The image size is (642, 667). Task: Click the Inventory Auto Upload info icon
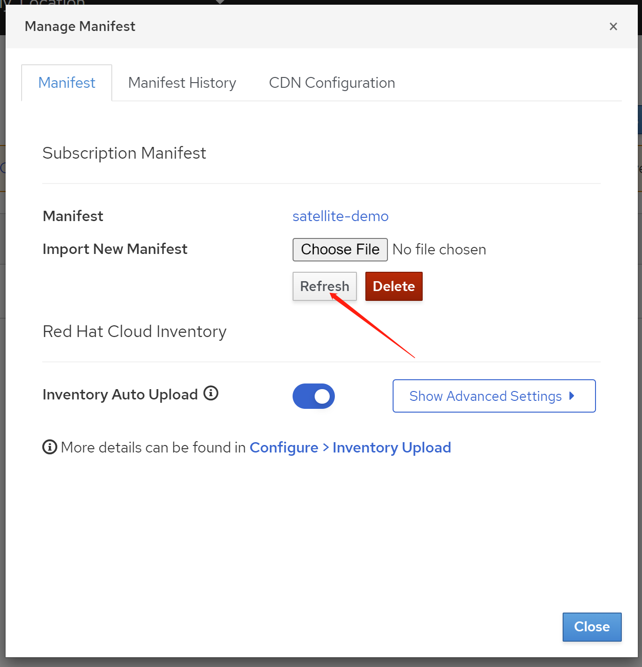[211, 393]
